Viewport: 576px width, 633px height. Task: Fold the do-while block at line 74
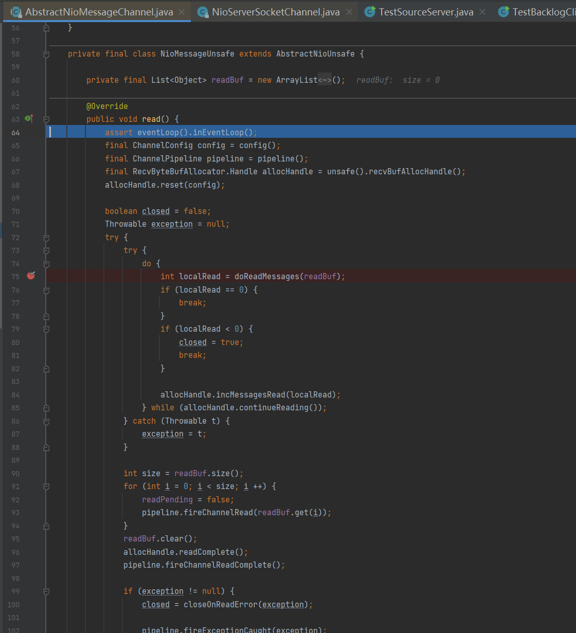(46, 264)
